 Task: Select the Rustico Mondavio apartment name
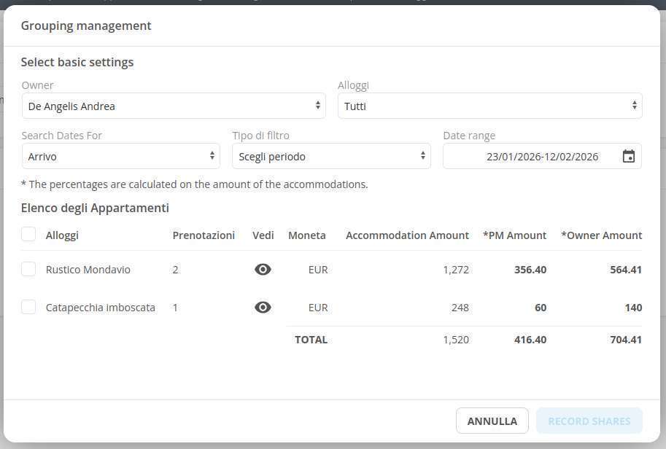[88, 270]
